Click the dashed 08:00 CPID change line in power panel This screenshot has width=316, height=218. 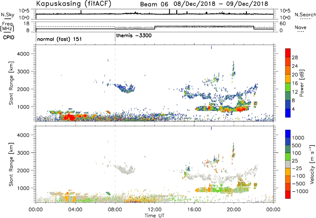(x=115, y=83)
